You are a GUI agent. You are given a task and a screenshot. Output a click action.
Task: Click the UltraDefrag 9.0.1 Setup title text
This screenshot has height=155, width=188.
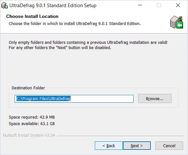(53, 6)
